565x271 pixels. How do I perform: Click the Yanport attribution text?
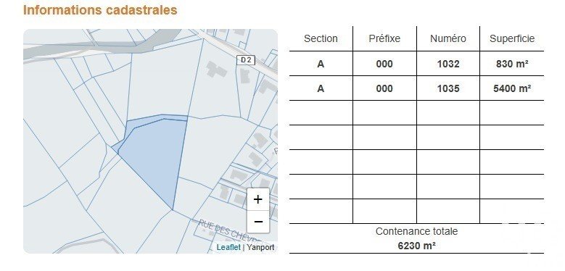point(260,247)
